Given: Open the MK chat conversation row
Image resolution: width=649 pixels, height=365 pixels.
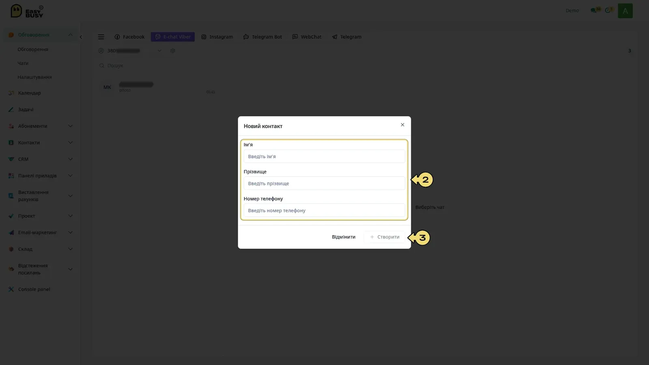Looking at the screenshot, I should (x=158, y=87).
